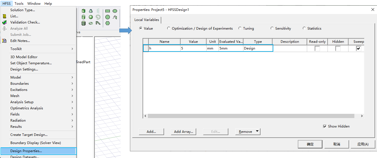Screen dimensions: 377x158
Task: Select the Draw Cone tool
Action: tap(91, 11)
